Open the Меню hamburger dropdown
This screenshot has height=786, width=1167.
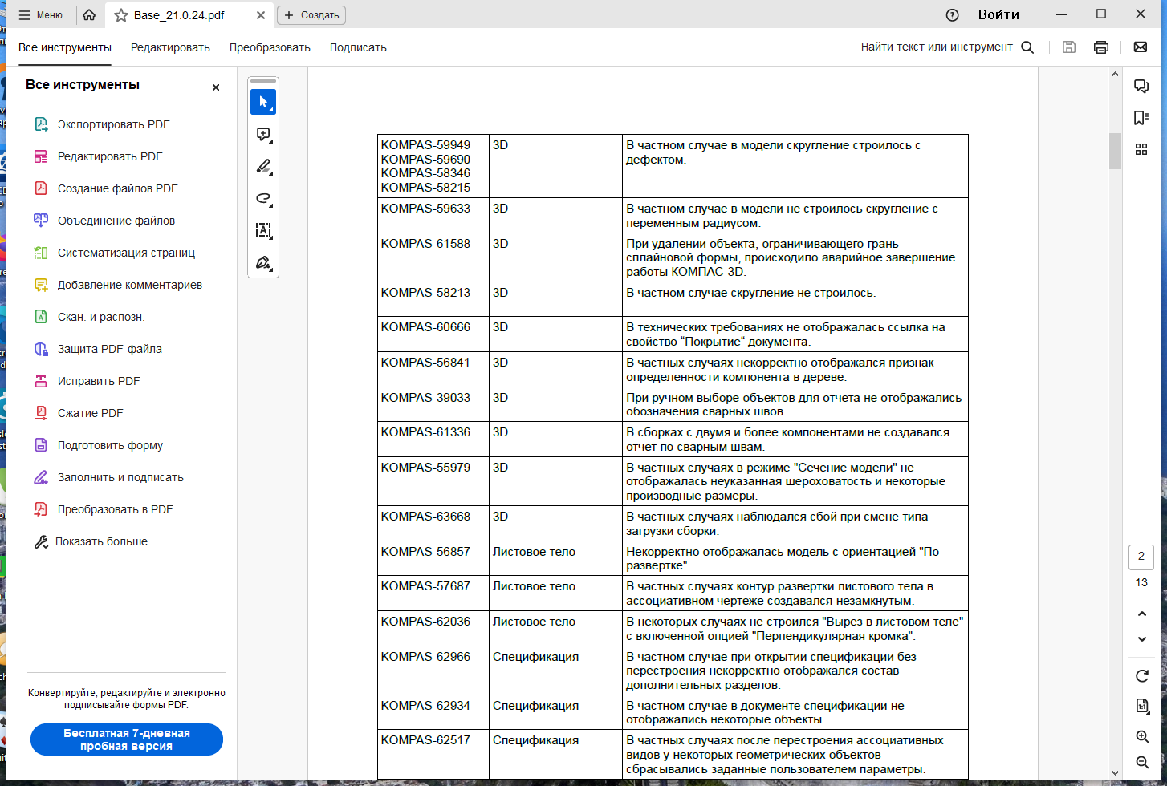(40, 14)
